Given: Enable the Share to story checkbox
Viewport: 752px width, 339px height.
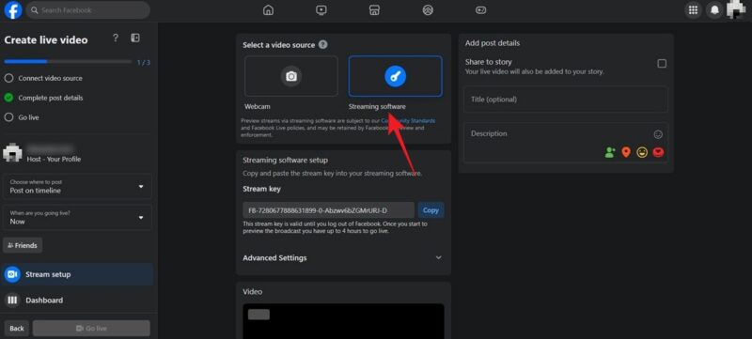Looking at the screenshot, I should (x=662, y=64).
